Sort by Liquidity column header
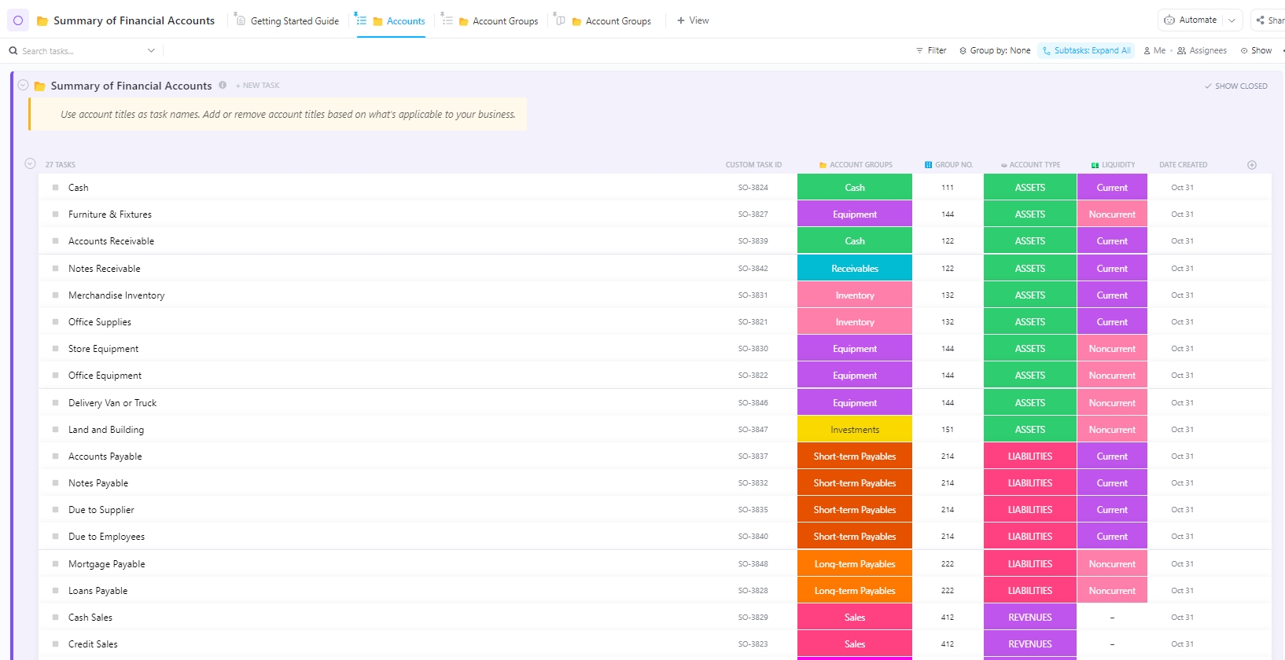The image size is (1285, 660). pos(1113,165)
